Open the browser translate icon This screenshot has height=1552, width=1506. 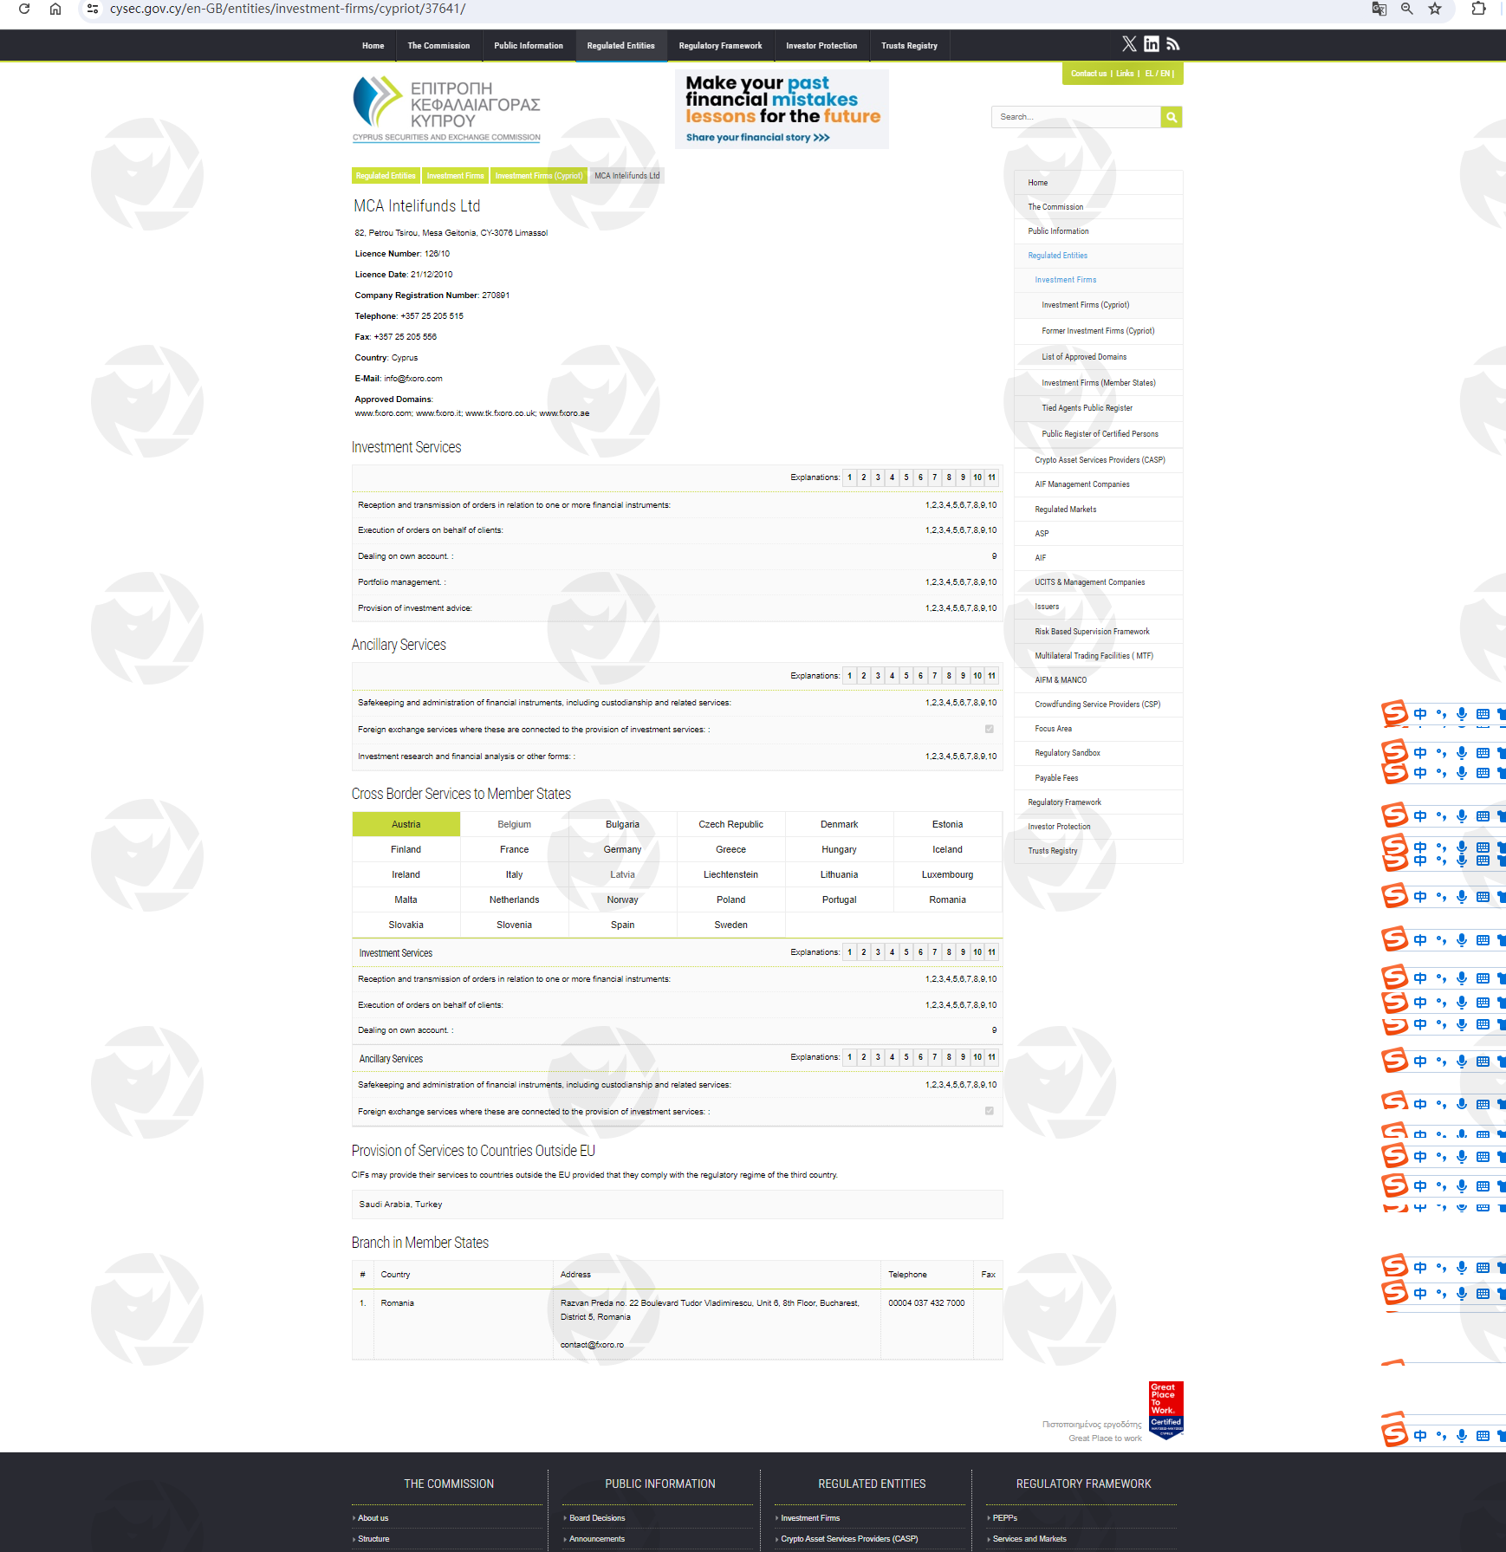tap(1379, 9)
